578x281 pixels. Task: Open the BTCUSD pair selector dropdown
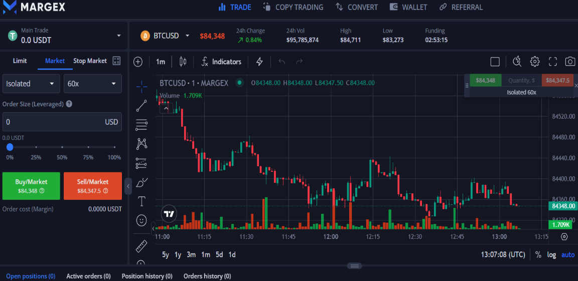click(187, 36)
